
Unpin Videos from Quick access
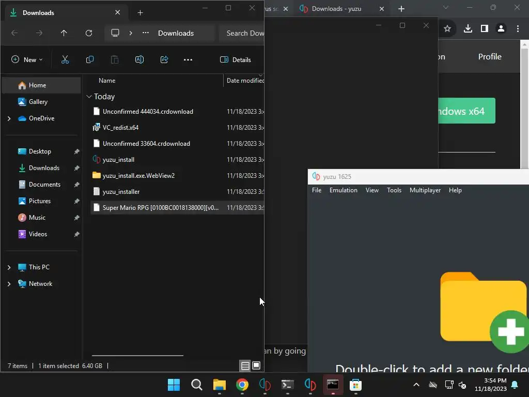(77, 234)
